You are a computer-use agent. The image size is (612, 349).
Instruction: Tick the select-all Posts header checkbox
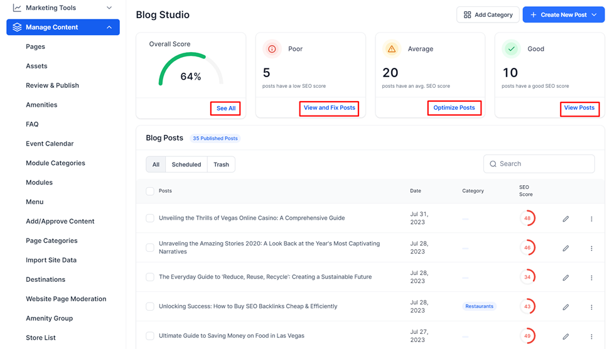pyautogui.click(x=150, y=191)
